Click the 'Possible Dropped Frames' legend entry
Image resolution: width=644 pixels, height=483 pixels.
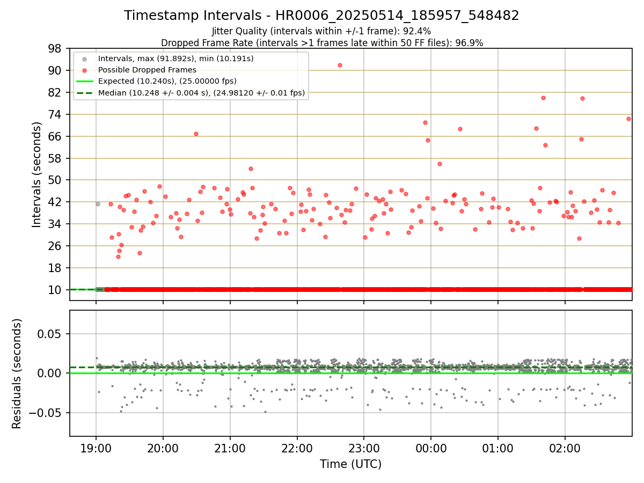coord(147,70)
